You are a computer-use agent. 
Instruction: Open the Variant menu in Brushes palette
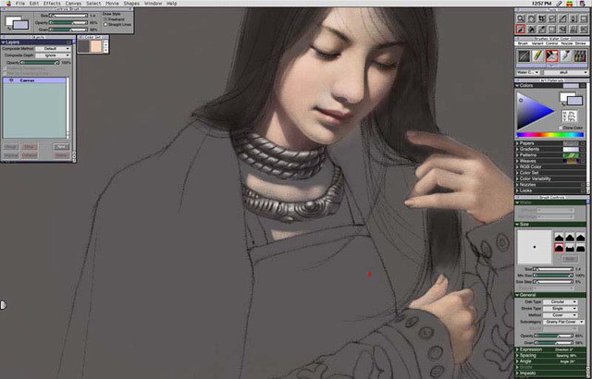tap(537, 43)
